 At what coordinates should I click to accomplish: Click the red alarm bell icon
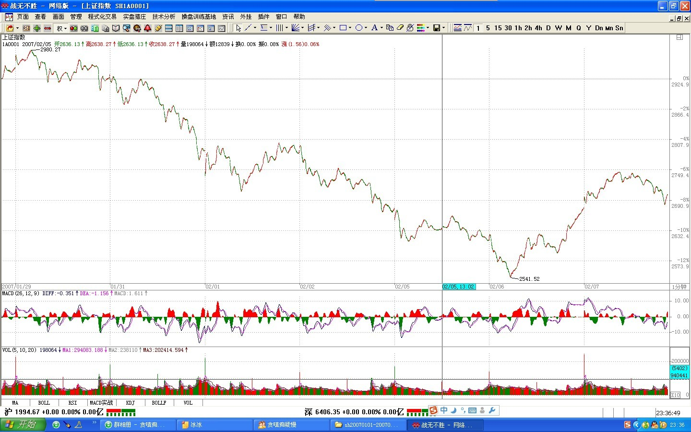(x=148, y=28)
